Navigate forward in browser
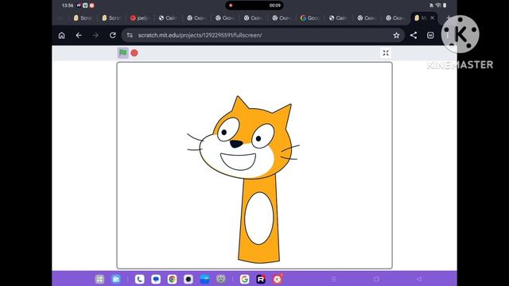 95,35
